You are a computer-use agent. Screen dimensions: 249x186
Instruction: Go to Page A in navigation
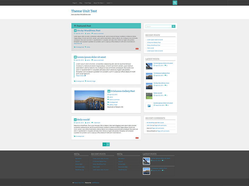coord(75,3)
